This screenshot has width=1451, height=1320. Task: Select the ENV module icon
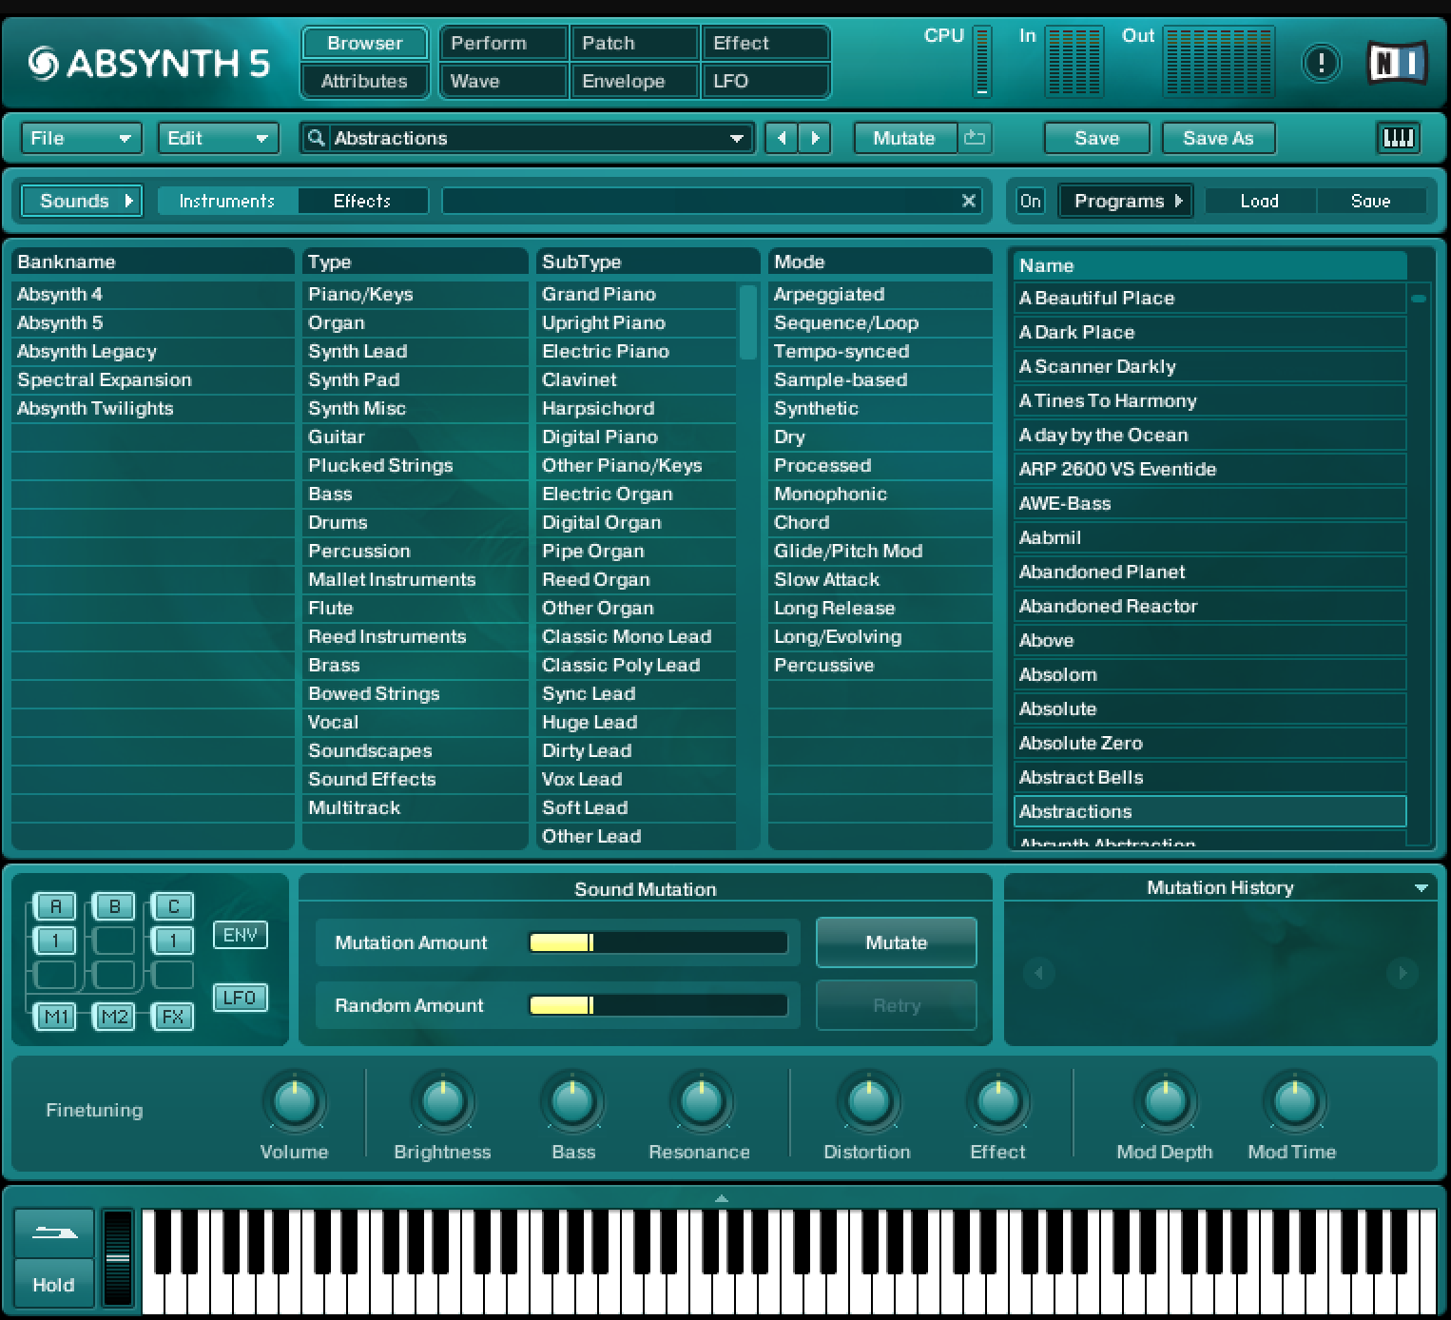[x=240, y=935]
